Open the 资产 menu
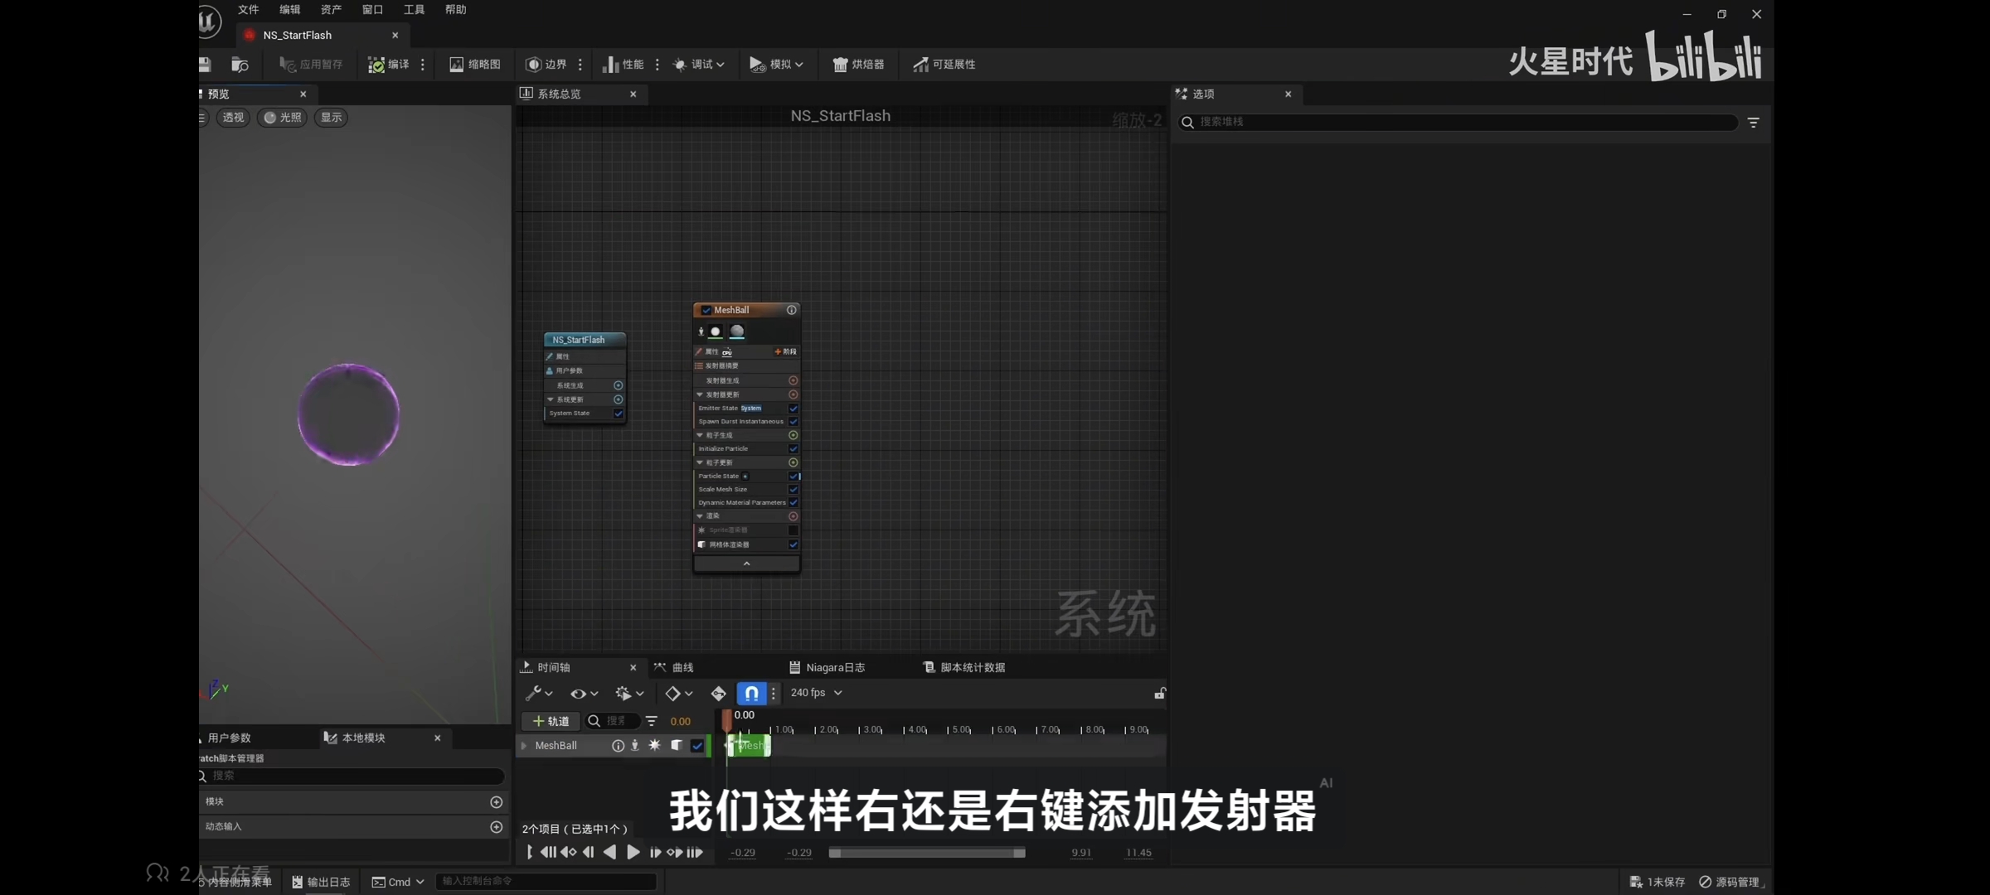 click(x=331, y=10)
